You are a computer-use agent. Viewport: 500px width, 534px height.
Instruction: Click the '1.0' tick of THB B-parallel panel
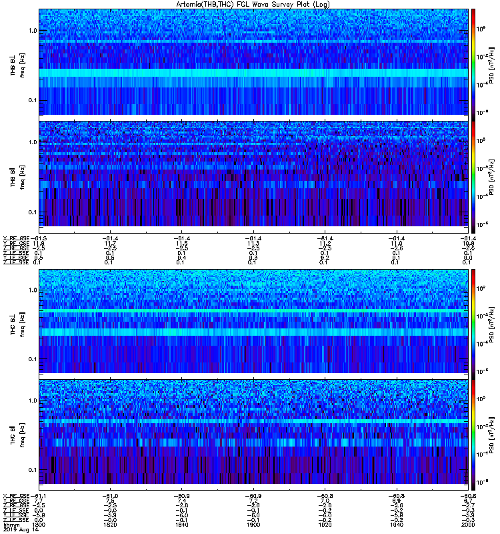[x=33, y=142]
